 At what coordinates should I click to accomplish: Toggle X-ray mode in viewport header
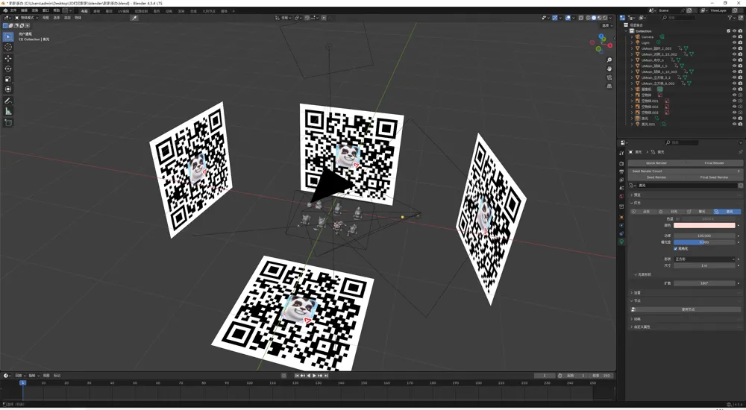click(581, 18)
